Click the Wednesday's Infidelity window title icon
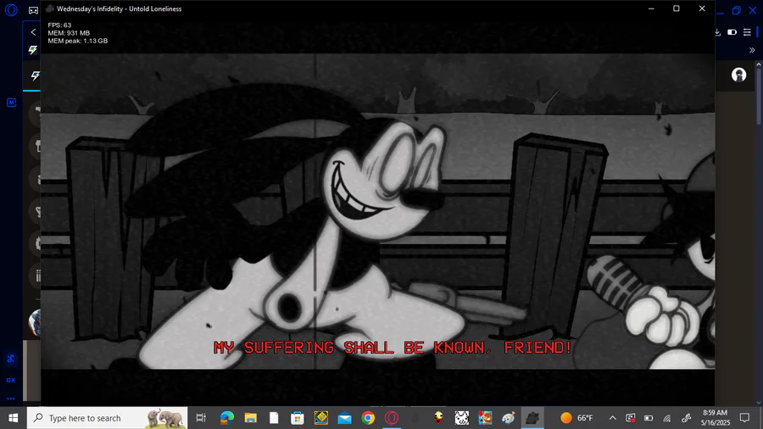763x429 pixels. click(50, 8)
